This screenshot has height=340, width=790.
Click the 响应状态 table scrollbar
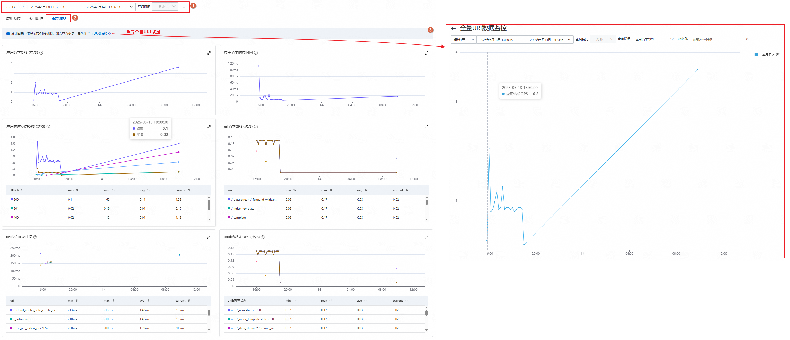click(x=209, y=205)
